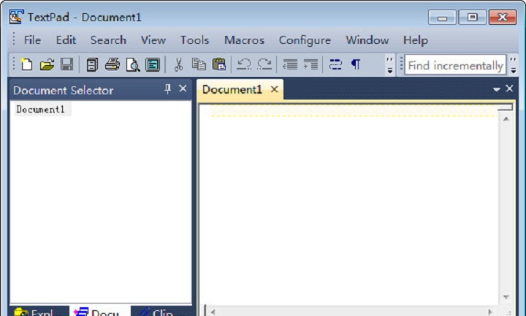Close the TextPad window
The image size is (526, 316).
click(x=503, y=17)
